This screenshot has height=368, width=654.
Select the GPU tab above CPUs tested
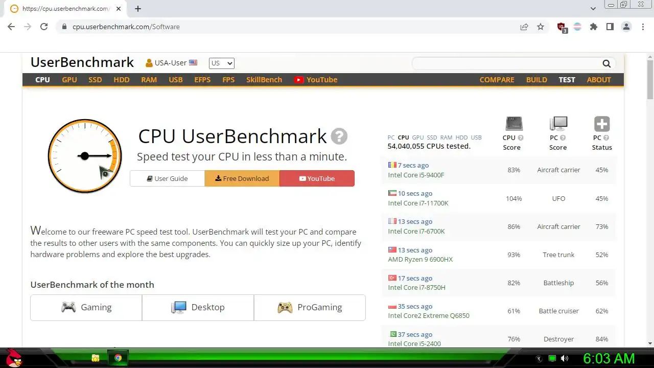tap(418, 137)
